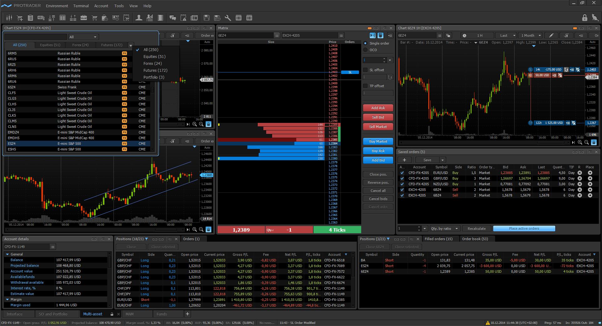Open the Environment menu
The height and width of the screenshot is (326, 602).
tap(57, 6)
